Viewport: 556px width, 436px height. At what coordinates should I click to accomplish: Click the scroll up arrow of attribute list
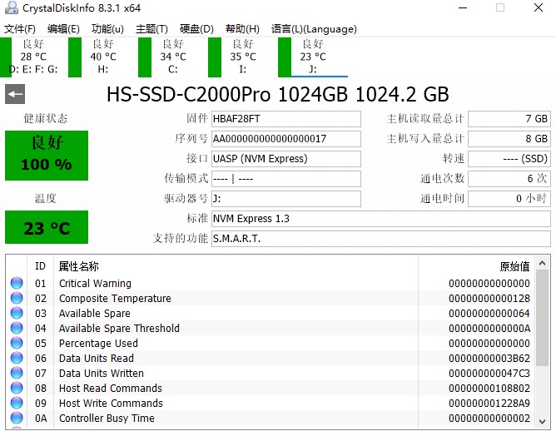tap(542, 263)
